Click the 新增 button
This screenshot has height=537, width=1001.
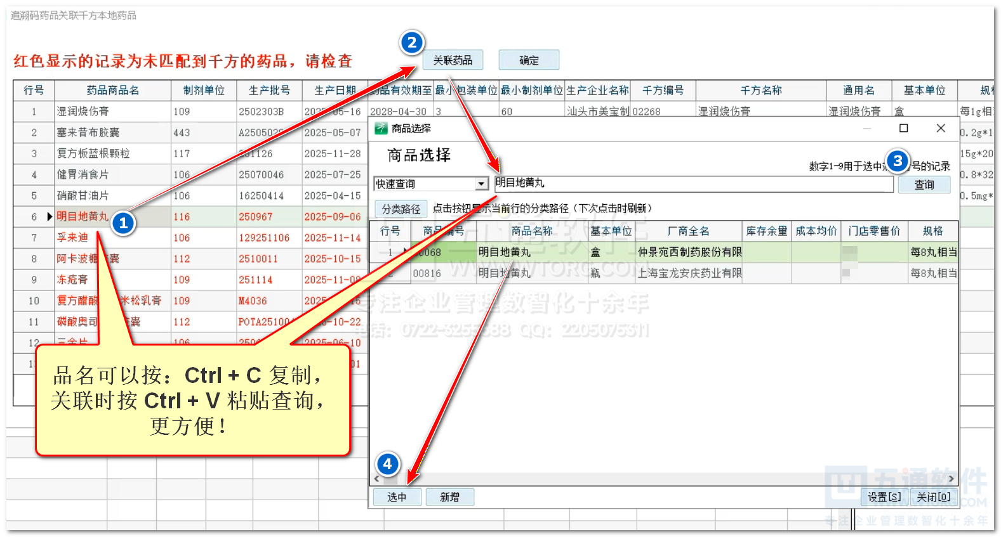pyautogui.click(x=449, y=497)
